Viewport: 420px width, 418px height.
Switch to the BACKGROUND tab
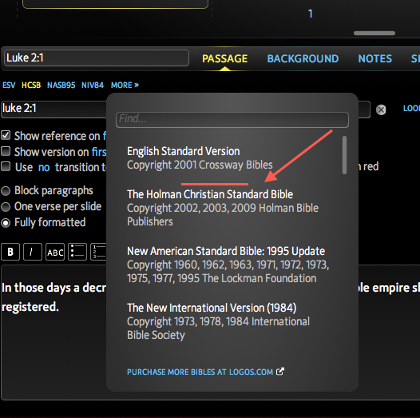[x=303, y=58]
